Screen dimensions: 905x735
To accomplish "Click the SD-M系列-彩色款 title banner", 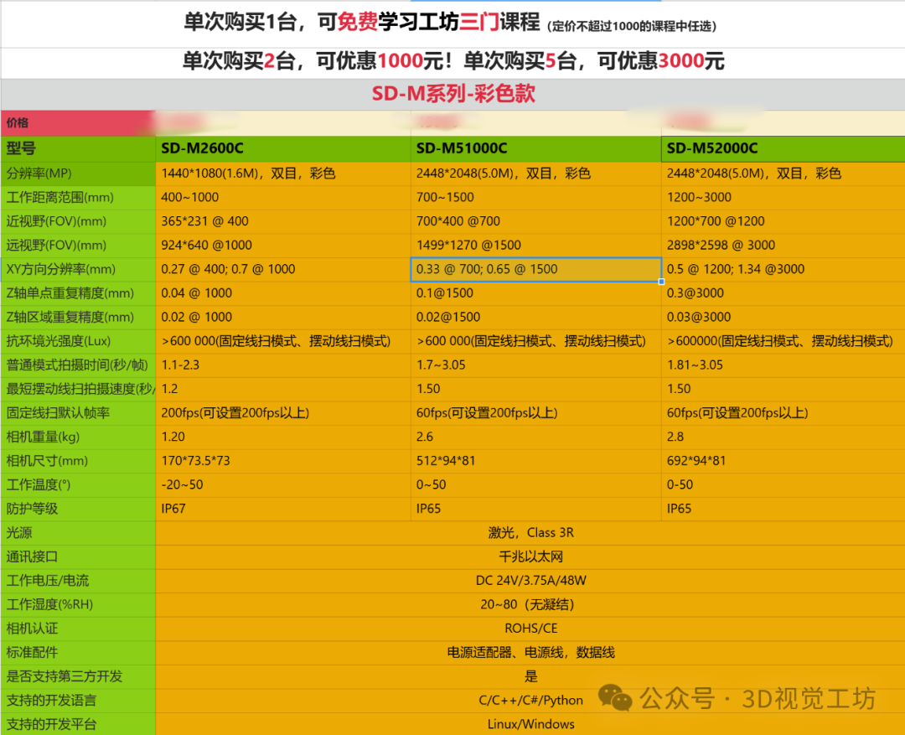I will coord(453,94).
